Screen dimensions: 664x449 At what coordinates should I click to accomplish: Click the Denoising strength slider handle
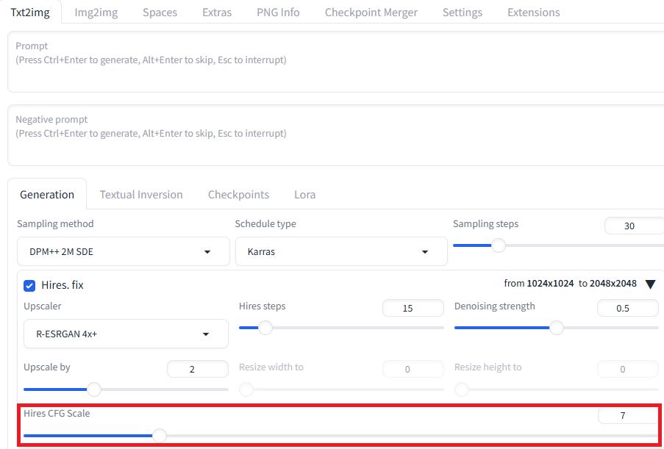[x=557, y=328]
